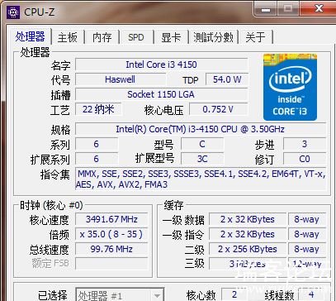The image size is (336, 301).
Task: Click the disabled maximize button
Action: (288, 9)
